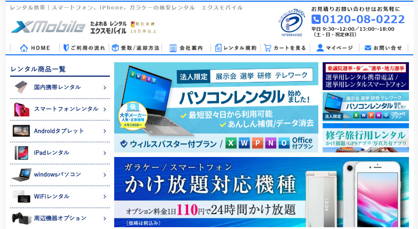This screenshot has width=418, height=229.
Task: Click the マイページ person icon
Action: pyautogui.click(x=320, y=48)
